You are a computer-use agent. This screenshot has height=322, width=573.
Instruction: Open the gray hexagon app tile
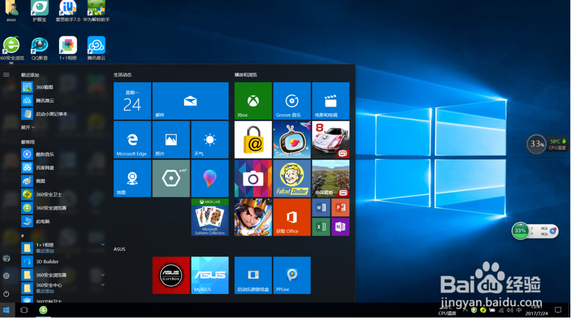tap(171, 179)
